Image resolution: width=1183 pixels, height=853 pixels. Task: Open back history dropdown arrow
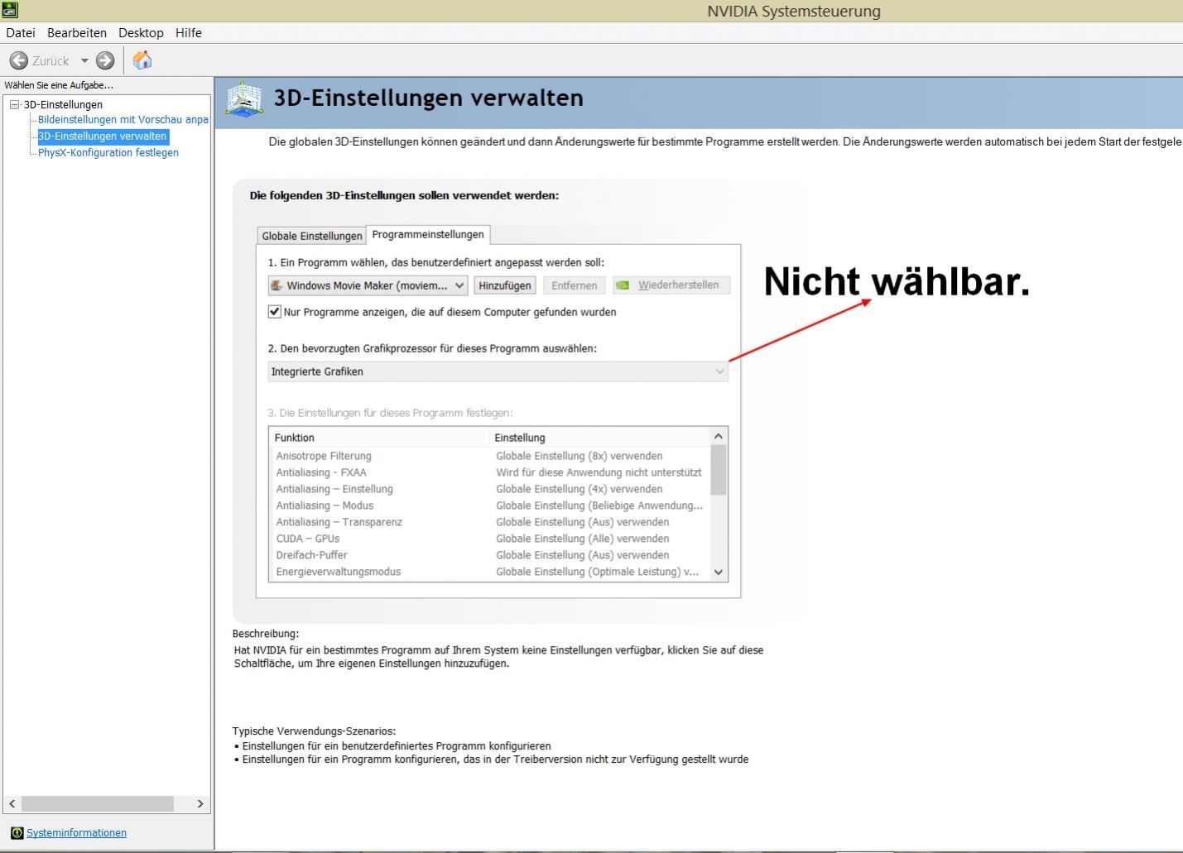coord(84,60)
